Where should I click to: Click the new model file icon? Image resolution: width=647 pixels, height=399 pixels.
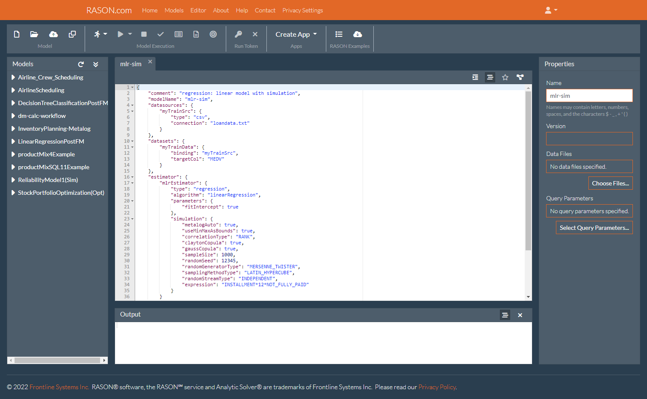point(17,34)
